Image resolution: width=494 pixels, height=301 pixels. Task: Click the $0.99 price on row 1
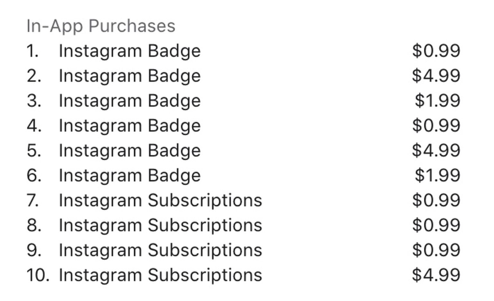pyautogui.click(x=436, y=51)
